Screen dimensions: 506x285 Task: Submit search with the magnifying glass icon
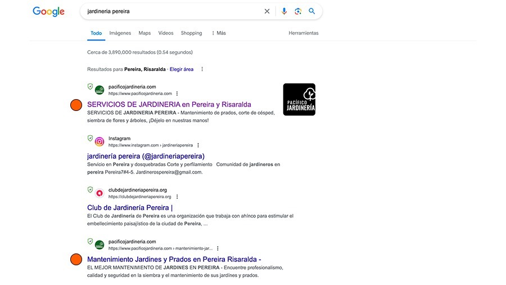pos(311,11)
